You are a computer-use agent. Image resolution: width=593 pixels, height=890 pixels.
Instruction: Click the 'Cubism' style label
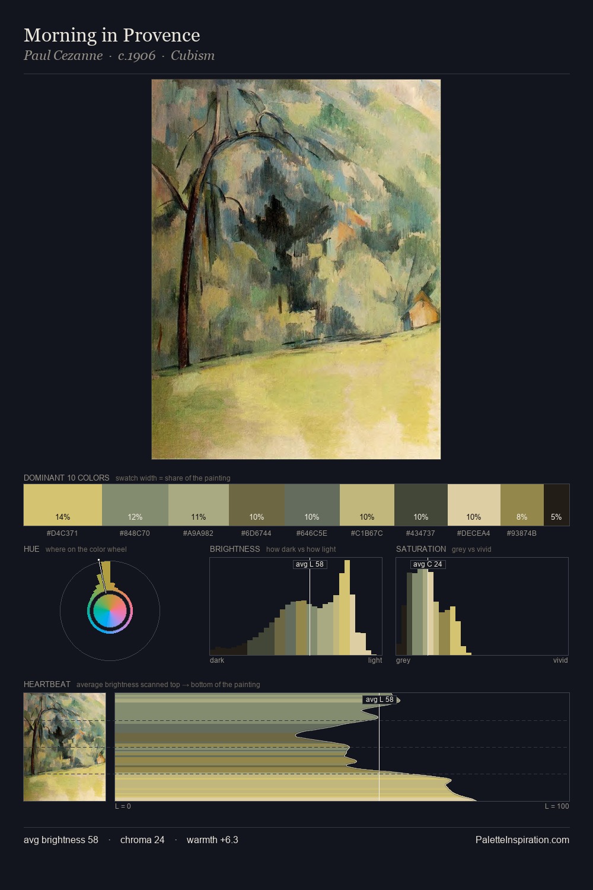[193, 56]
